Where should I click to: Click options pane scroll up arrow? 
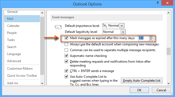[x=168, y=13]
